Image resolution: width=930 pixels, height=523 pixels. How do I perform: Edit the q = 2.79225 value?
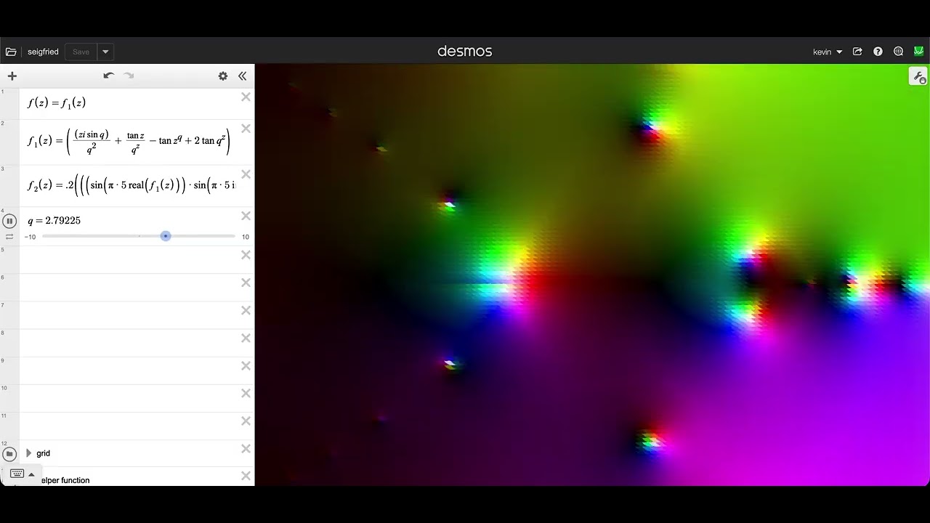tap(54, 221)
